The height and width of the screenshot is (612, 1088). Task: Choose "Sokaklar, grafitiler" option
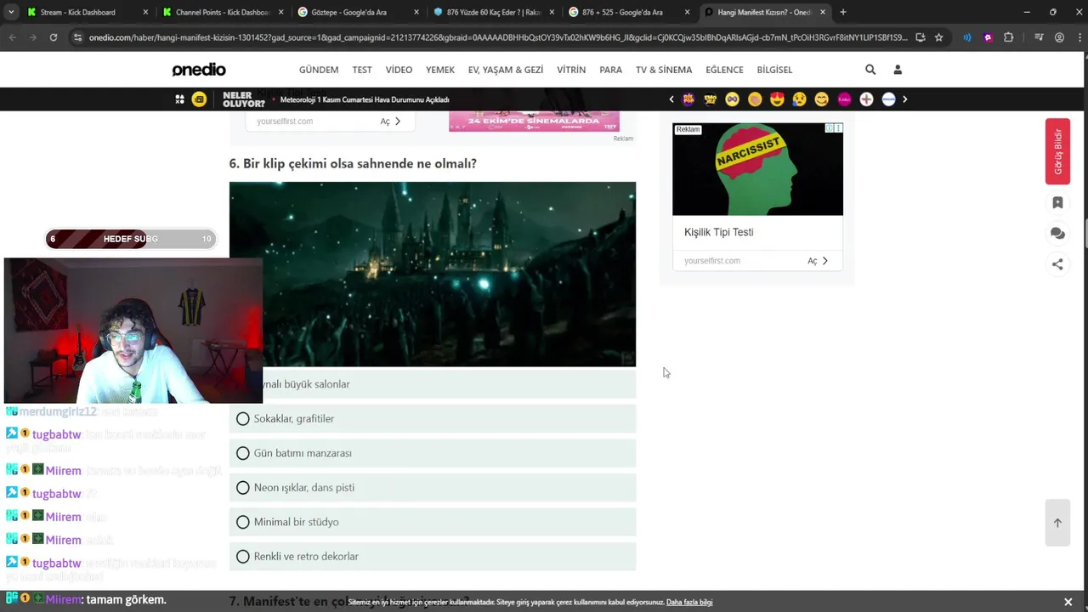pyautogui.click(x=433, y=418)
